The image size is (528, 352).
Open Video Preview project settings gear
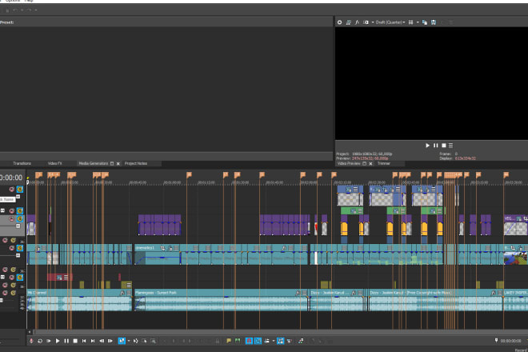339,22
